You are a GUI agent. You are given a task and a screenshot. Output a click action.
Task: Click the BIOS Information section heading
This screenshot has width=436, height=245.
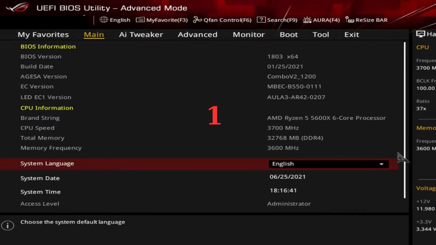click(48, 46)
